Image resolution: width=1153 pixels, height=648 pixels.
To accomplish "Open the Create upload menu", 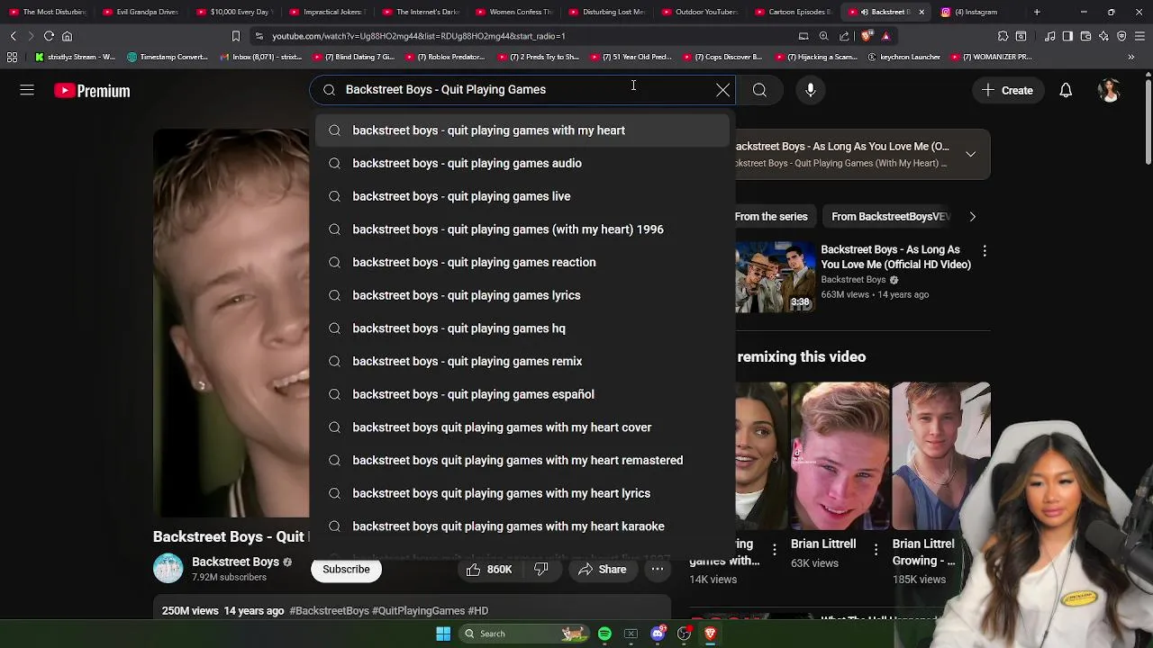I will [1007, 90].
